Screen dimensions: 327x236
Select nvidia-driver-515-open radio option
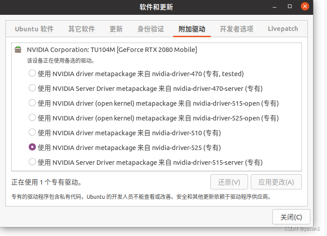point(32,103)
